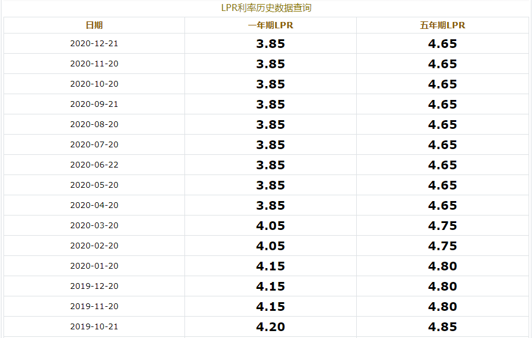Click the 2020-06-22 date cell

(x=94, y=165)
